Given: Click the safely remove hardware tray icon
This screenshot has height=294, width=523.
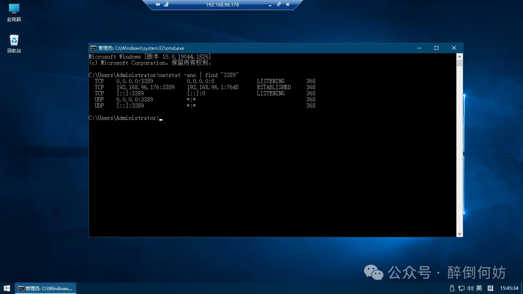Looking at the screenshot, I should pyautogui.click(x=452, y=288).
